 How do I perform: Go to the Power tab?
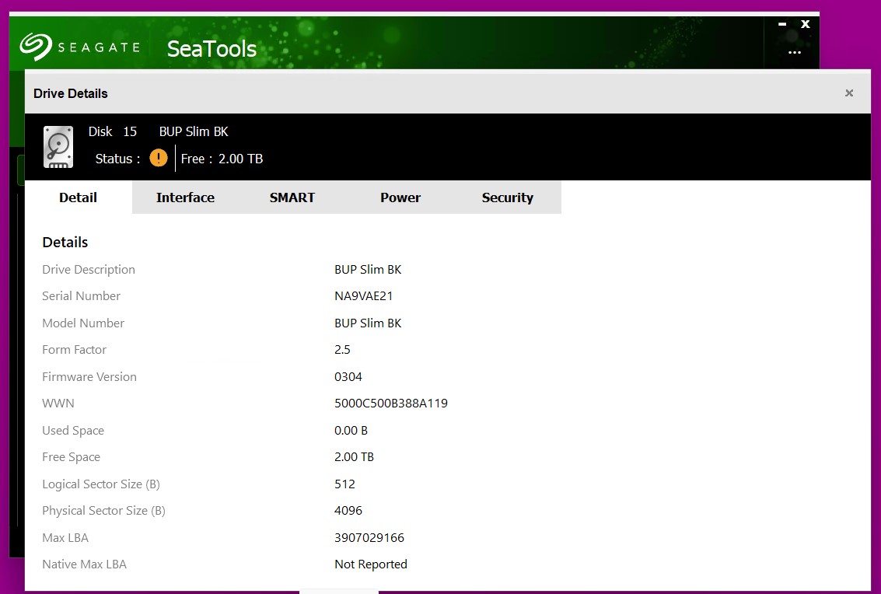[400, 197]
